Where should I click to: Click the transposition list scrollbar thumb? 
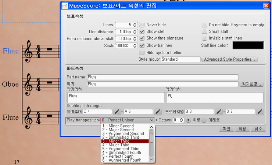(151, 138)
